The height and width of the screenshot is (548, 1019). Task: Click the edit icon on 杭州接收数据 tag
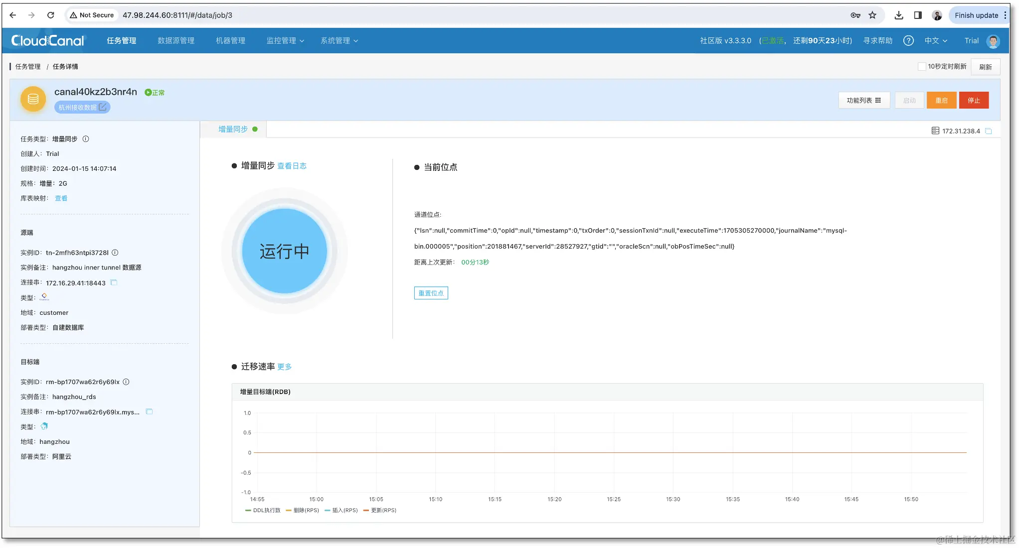pos(103,107)
